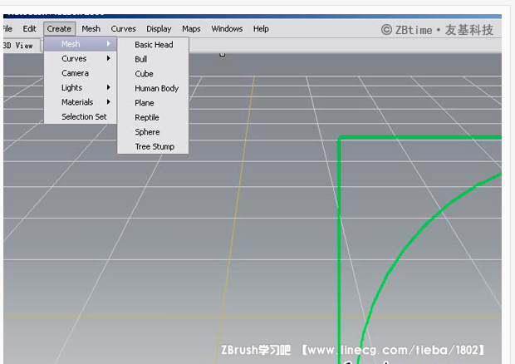Click the arrow next to Curves
The image size is (515, 364).
(x=108, y=58)
